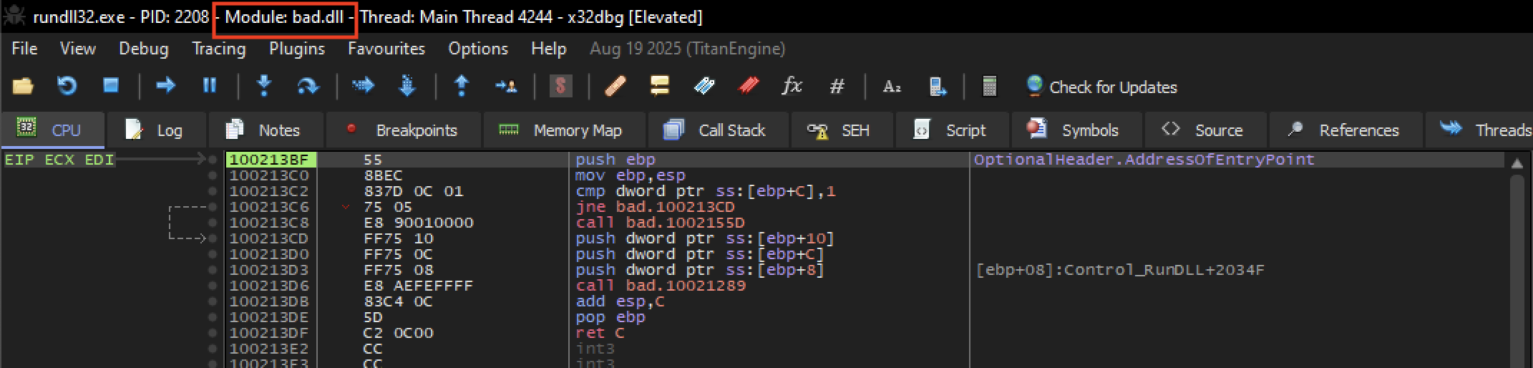Open the View menu

coord(77,49)
